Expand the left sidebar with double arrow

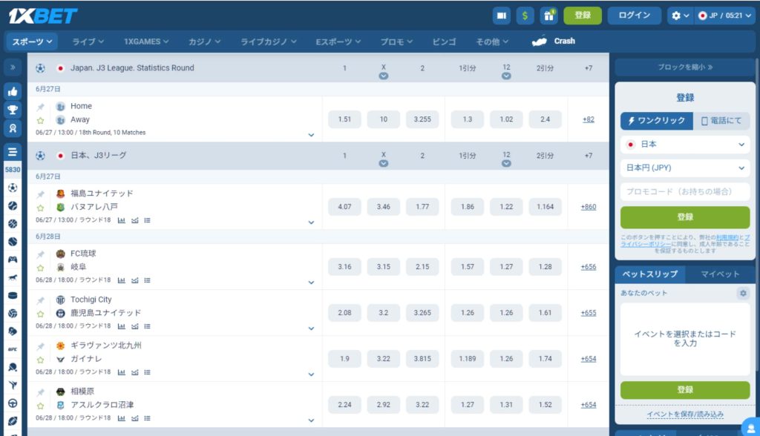[13, 67]
